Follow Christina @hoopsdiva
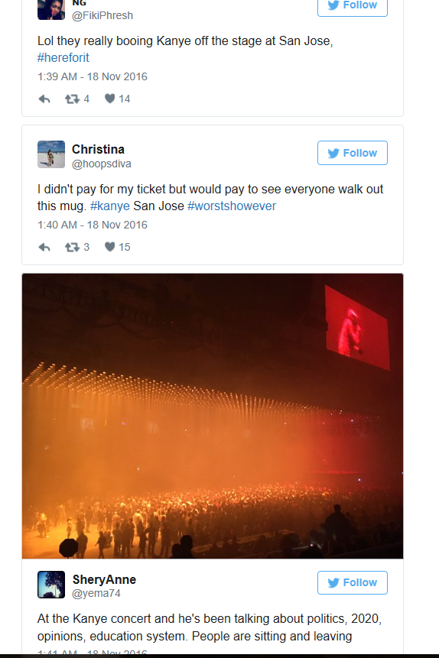This screenshot has height=658, width=439. click(x=353, y=153)
